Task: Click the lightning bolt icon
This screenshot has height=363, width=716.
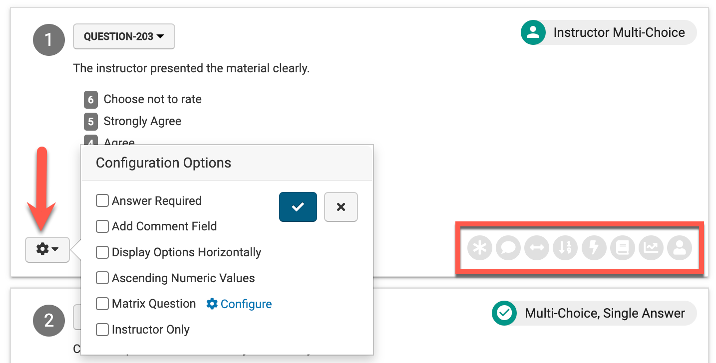Action: [x=594, y=248]
